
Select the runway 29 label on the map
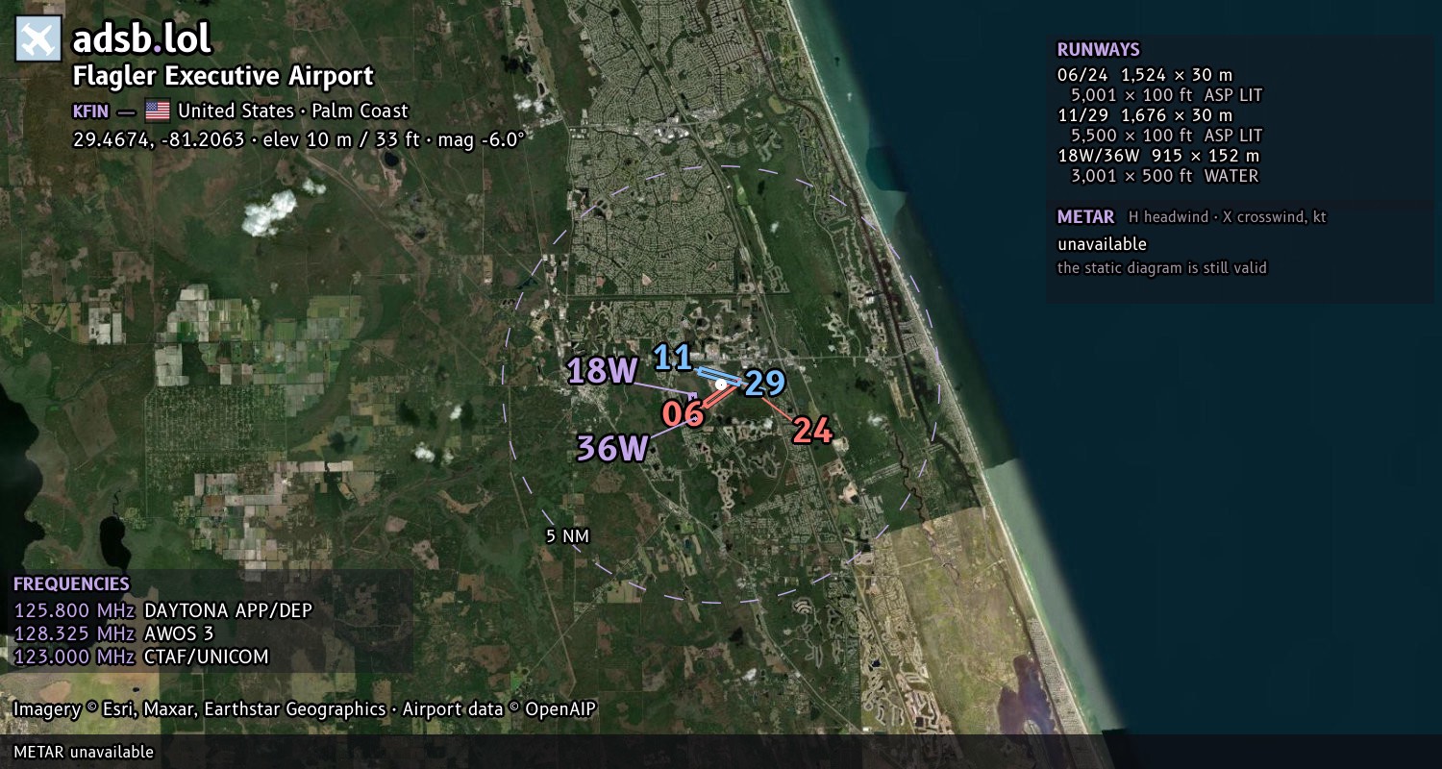(x=765, y=384)
